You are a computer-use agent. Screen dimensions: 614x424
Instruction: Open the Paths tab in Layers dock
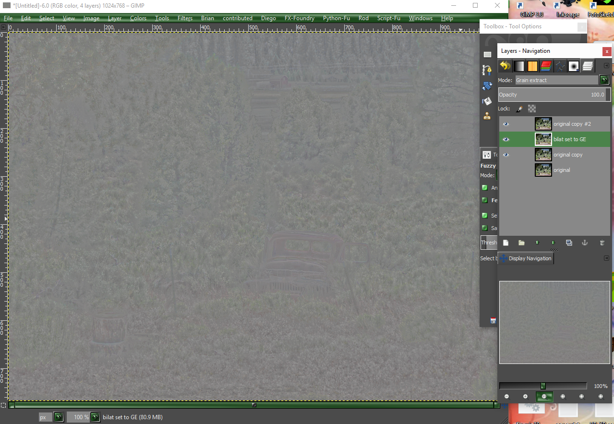point(560,66)
